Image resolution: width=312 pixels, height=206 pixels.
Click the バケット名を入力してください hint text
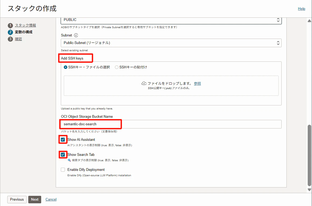tap(89, 131)
